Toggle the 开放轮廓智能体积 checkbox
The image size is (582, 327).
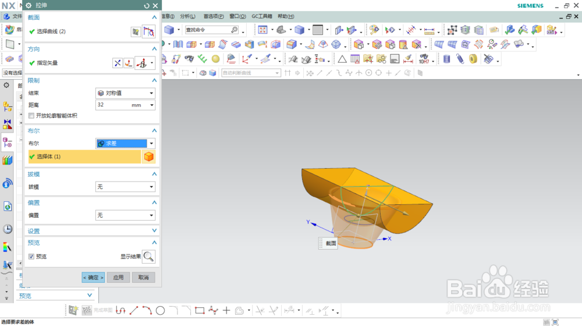coord(31,116)
